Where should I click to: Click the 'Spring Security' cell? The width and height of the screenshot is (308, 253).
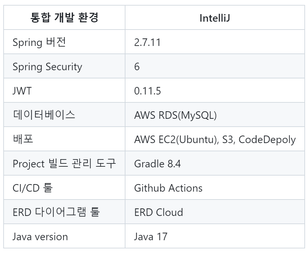[64, 66]
